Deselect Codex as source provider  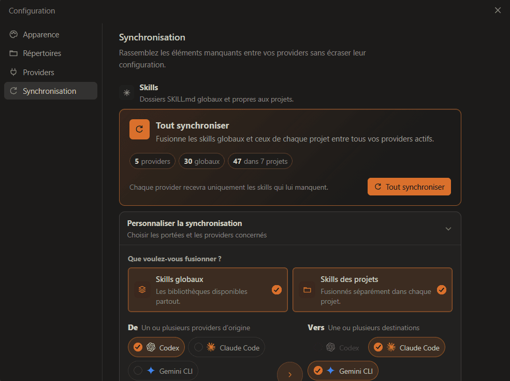point(156,347)
